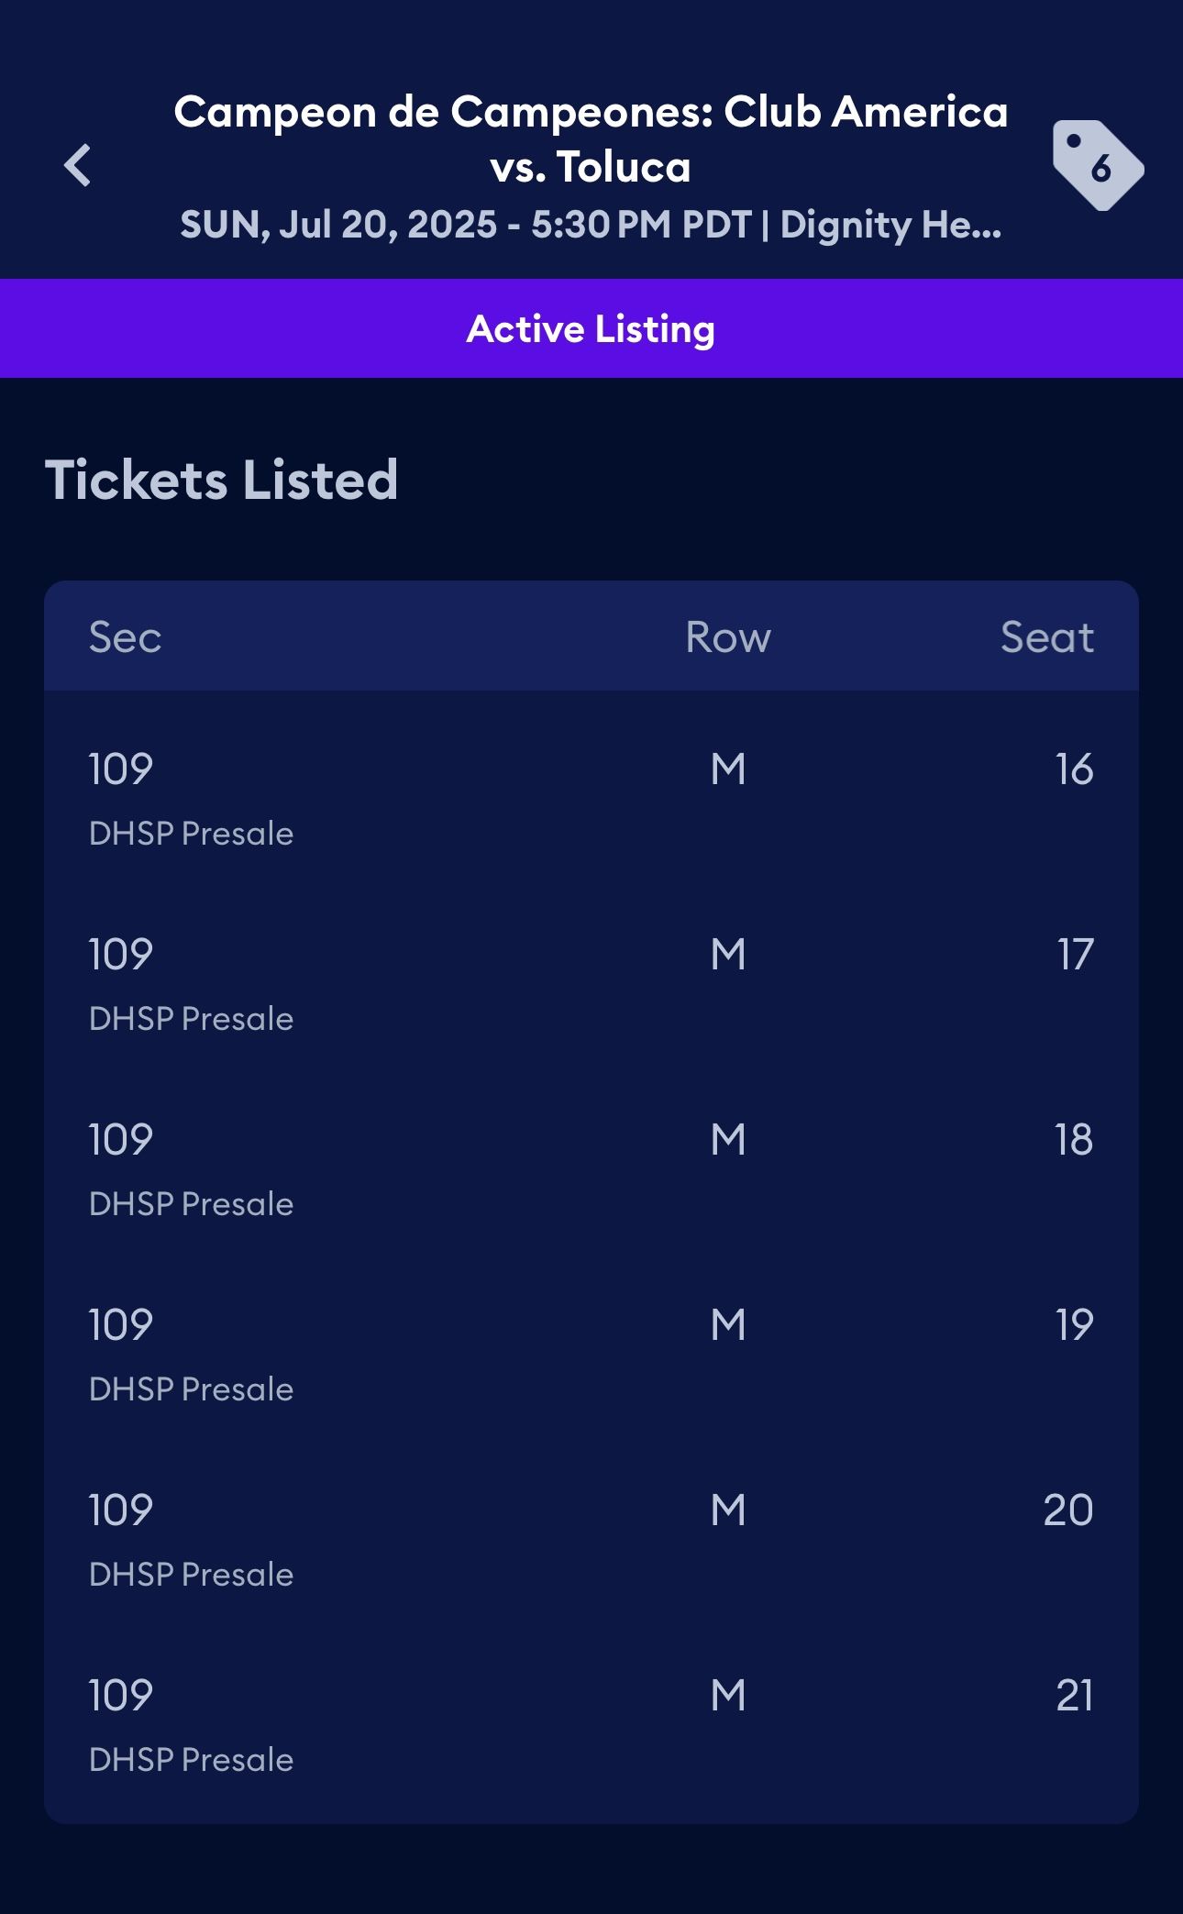Click section 109 in the first ticket row
Screen dimensions: 1183x1914
pos(120,769)
